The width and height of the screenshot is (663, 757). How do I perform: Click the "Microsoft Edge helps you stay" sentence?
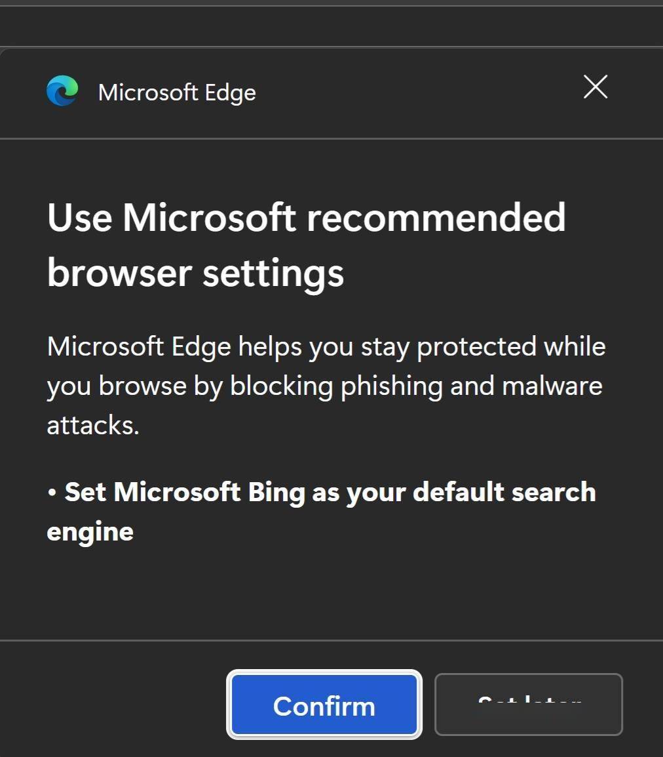[201, 347]
